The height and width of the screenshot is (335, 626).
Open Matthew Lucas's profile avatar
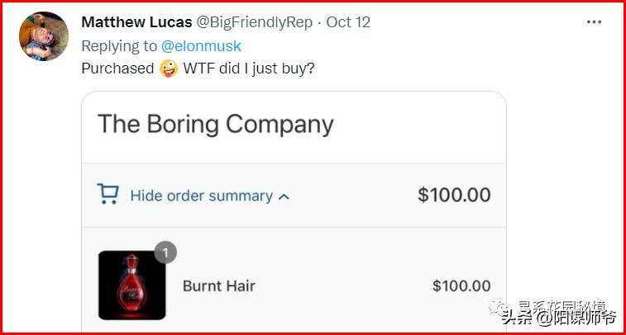pyautogui.click(x=43, y=36)
